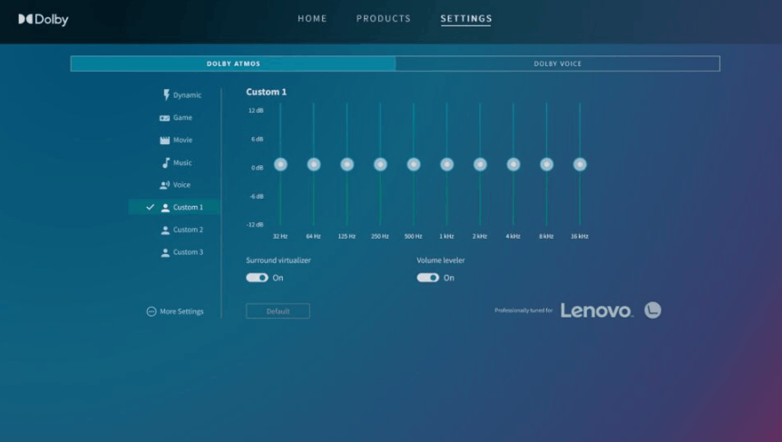Click the Volume leveler label
782x442 pixels.
(x=441, y=260)
